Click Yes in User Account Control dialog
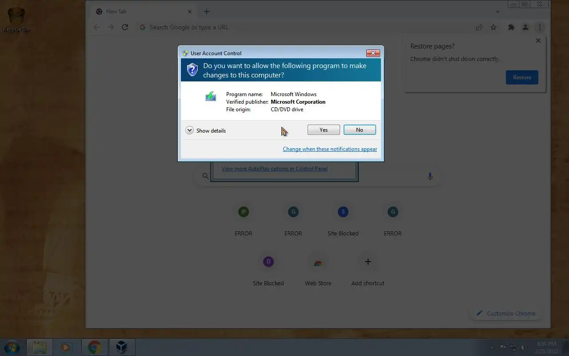 pos(324,130)
